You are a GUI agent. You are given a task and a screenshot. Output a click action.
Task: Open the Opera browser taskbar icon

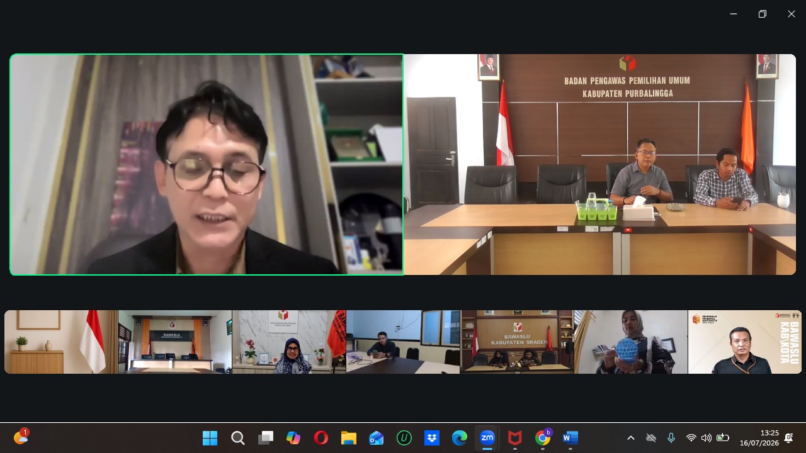click(x=321, y=438)
